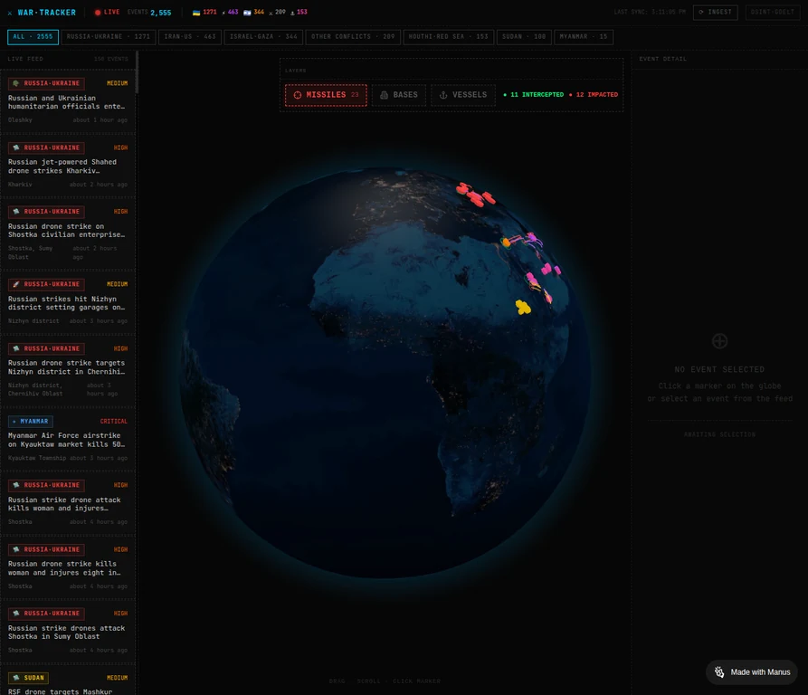Click the 12 Impacted status label
The width and height of the screenshot is (808, 695).
[594, 95]
